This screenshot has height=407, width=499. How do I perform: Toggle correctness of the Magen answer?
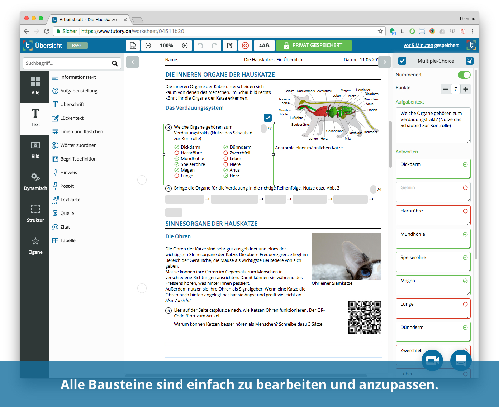(x=465, y=281)
